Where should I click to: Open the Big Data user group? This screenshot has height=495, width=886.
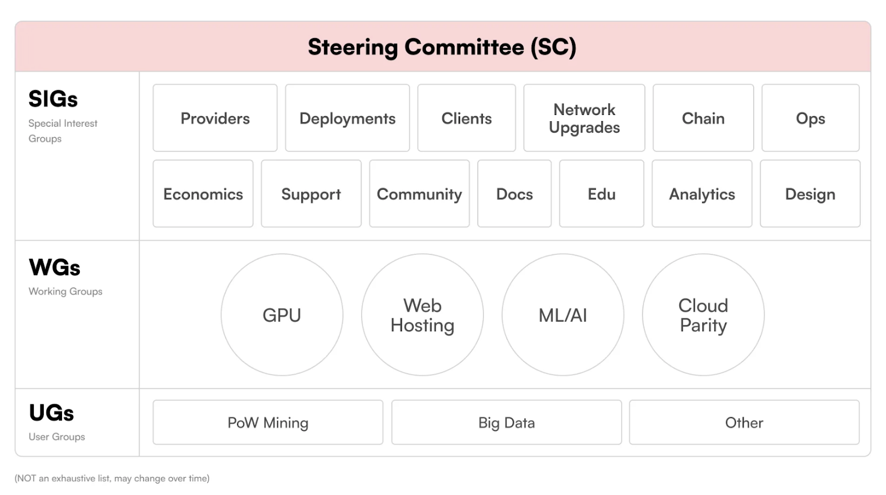506,423
